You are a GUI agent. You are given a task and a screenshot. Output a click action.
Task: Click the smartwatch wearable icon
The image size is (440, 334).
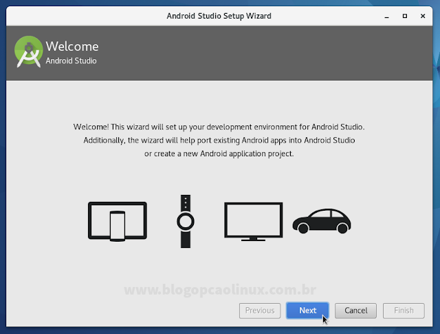point(186,221)
